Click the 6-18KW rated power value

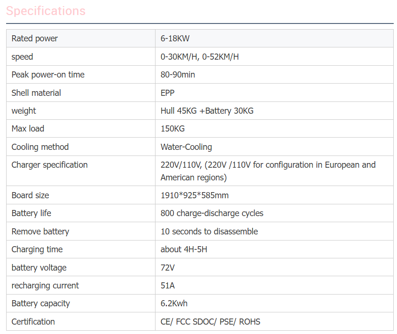tap(175, 39)
